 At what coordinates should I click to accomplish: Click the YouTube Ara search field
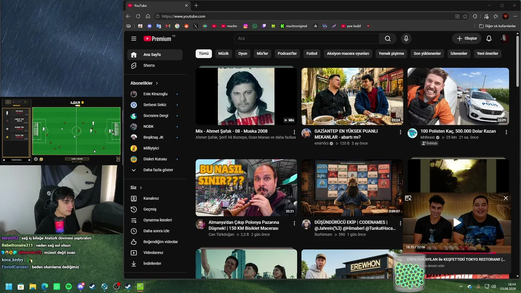pos(306,39)
